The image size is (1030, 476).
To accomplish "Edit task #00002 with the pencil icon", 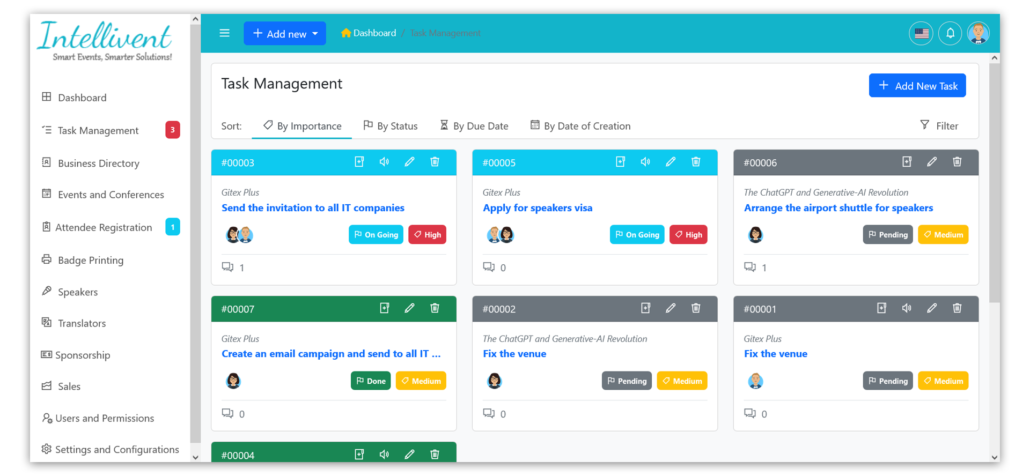I will 671,308.
